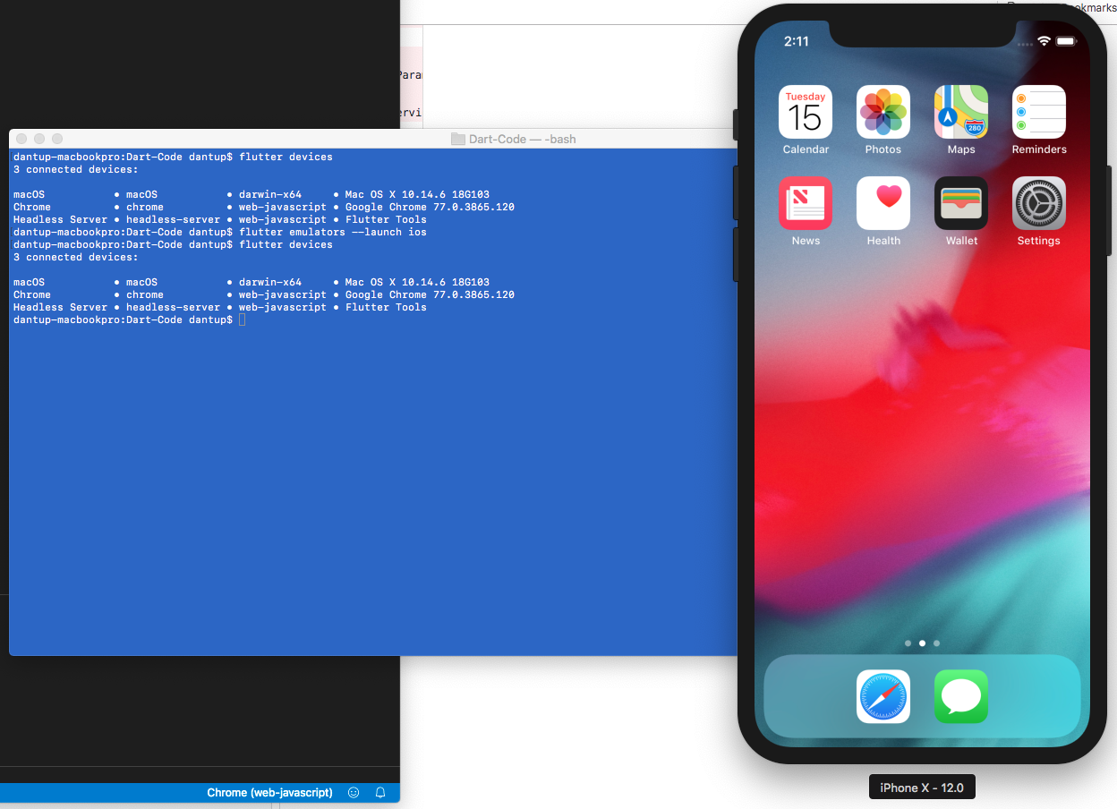Click 'darwin-x64' in the first device listing
This screenshot has height=809, width=1117.
click(x=269, y=194)
